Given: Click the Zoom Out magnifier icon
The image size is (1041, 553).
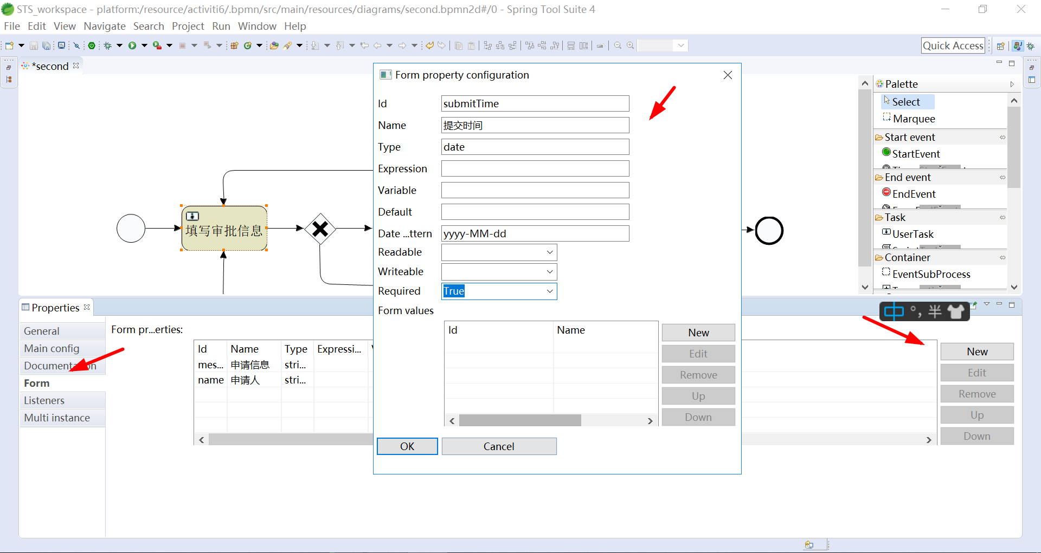Looking at the screenshot, I should pos(618,45).
